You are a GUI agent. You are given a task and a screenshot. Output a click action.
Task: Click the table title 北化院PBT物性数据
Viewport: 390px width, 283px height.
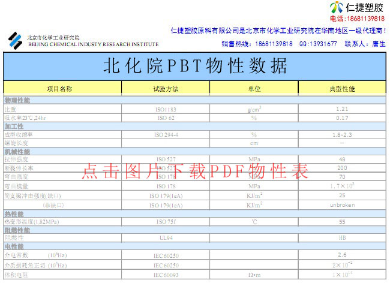(x=195, y=66)
